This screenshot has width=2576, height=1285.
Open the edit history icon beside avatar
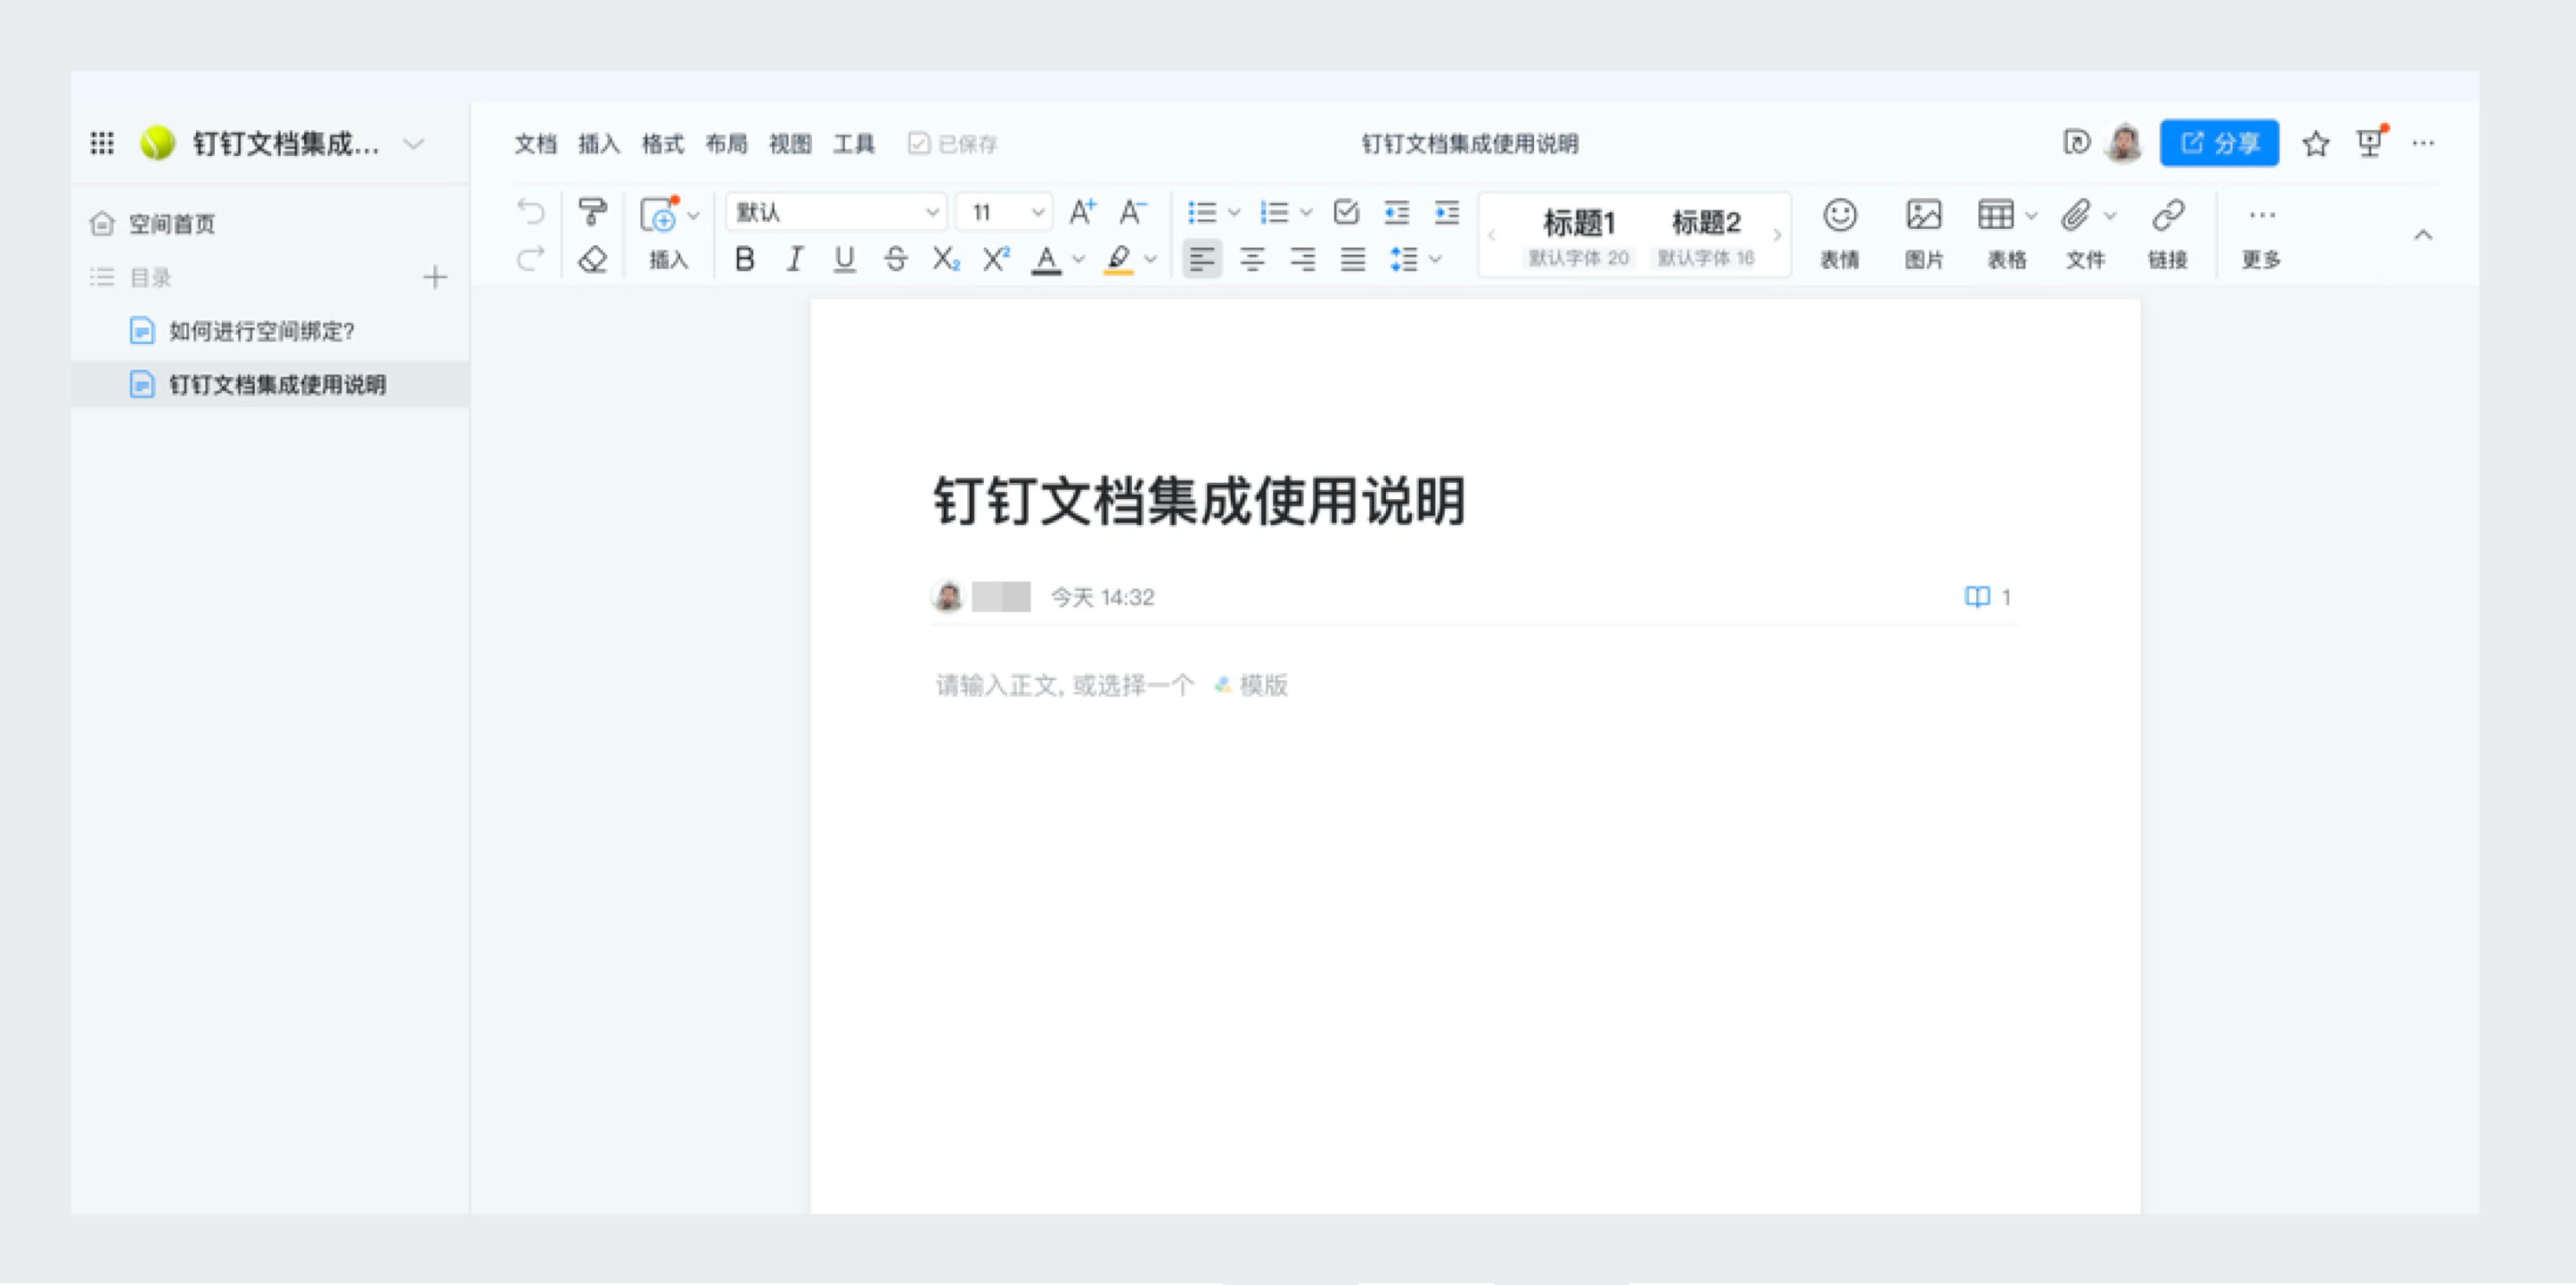click(2076, 143)
